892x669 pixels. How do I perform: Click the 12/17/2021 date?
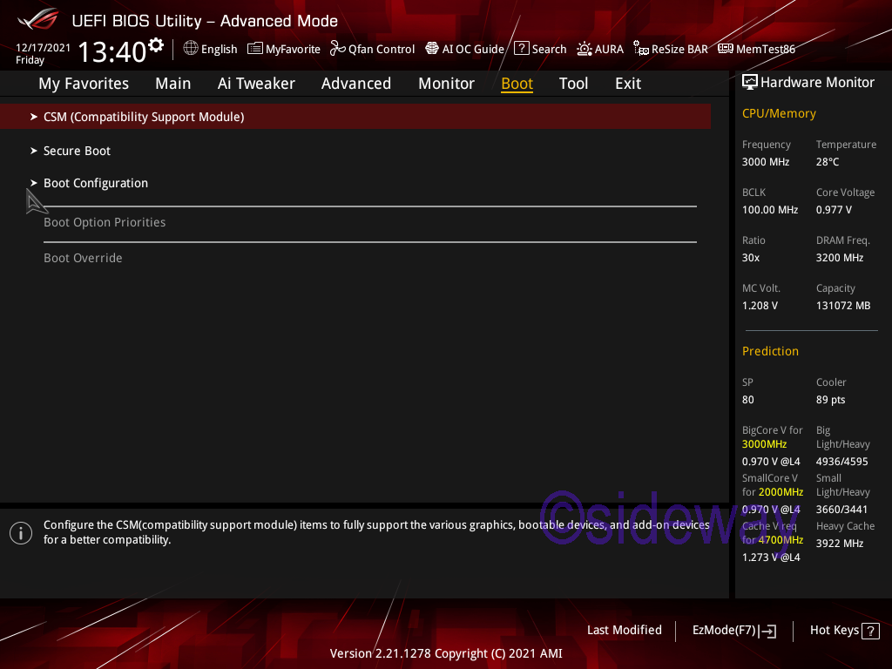point(44,48)
